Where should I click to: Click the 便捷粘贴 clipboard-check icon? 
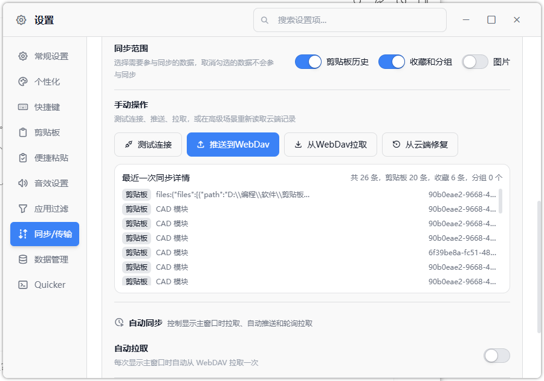point(23,158)
